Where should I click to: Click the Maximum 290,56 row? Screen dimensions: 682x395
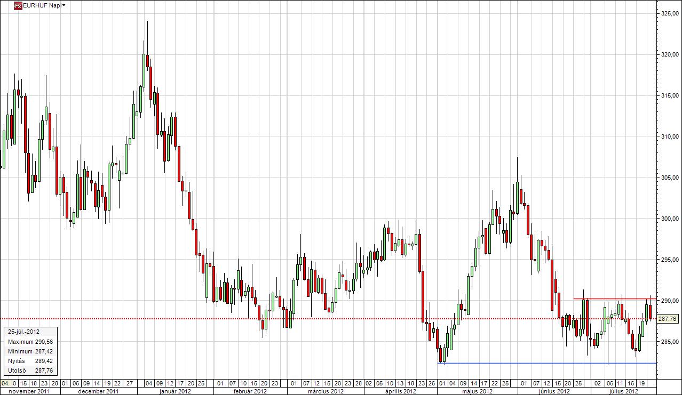[x=30, y=342]
